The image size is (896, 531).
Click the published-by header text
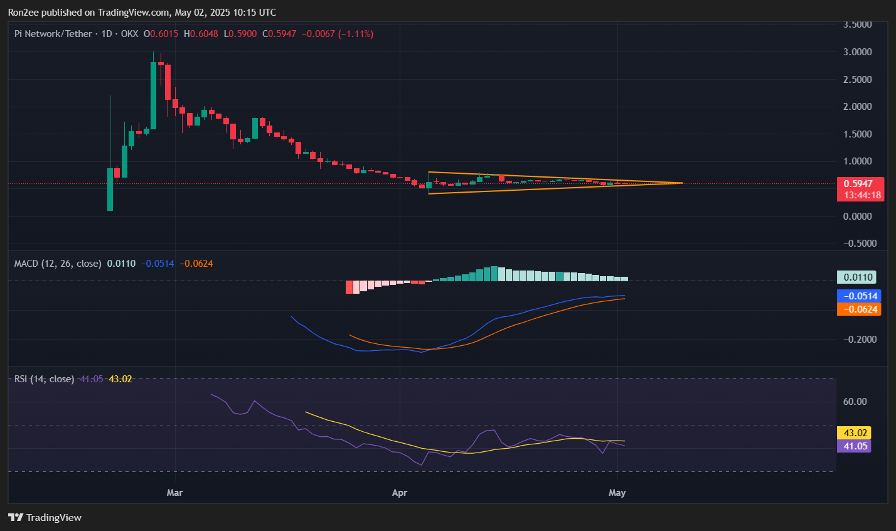click(142, 13)
